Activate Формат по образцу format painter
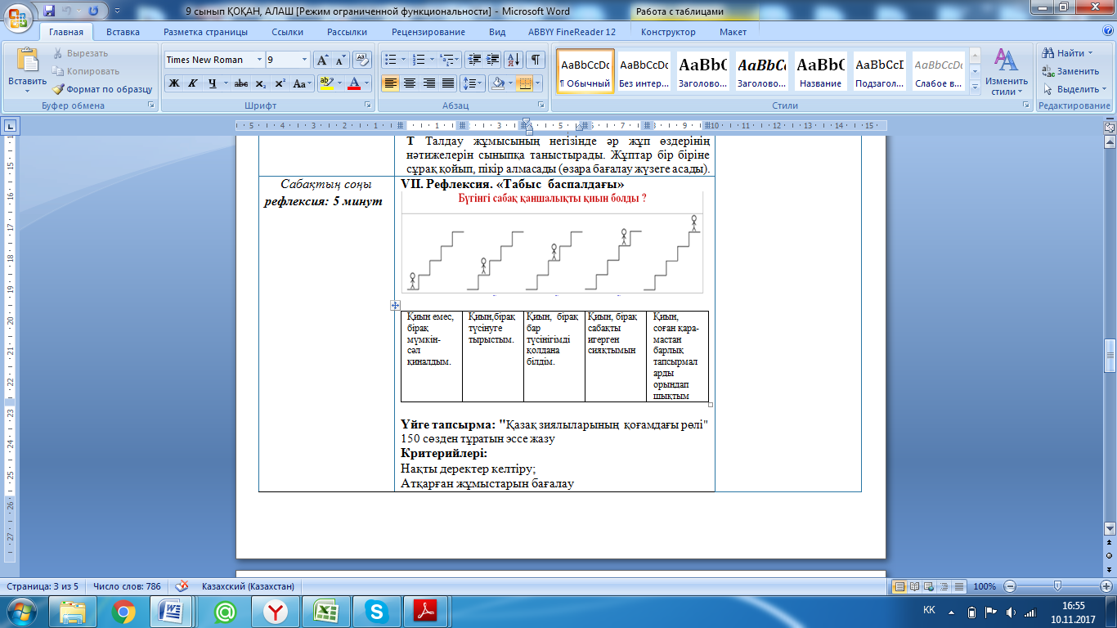Viewport: 1117px width, 628px height. [x=103, y=89]
